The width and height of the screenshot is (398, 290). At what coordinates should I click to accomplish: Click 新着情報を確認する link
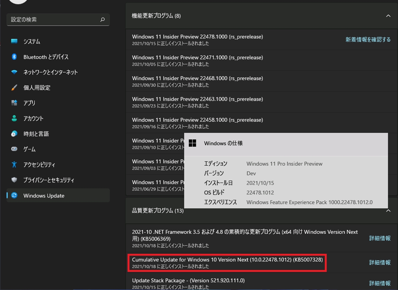[x=368, y=40]
